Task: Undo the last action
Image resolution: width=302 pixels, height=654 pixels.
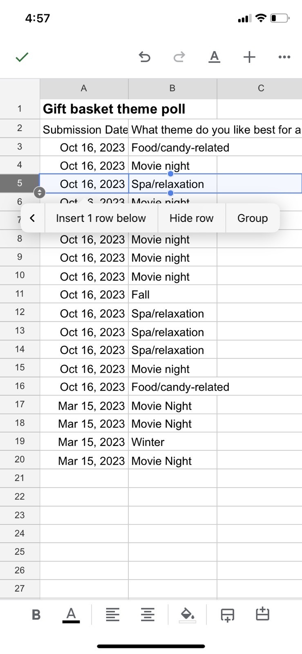Action: coord(145,57)
